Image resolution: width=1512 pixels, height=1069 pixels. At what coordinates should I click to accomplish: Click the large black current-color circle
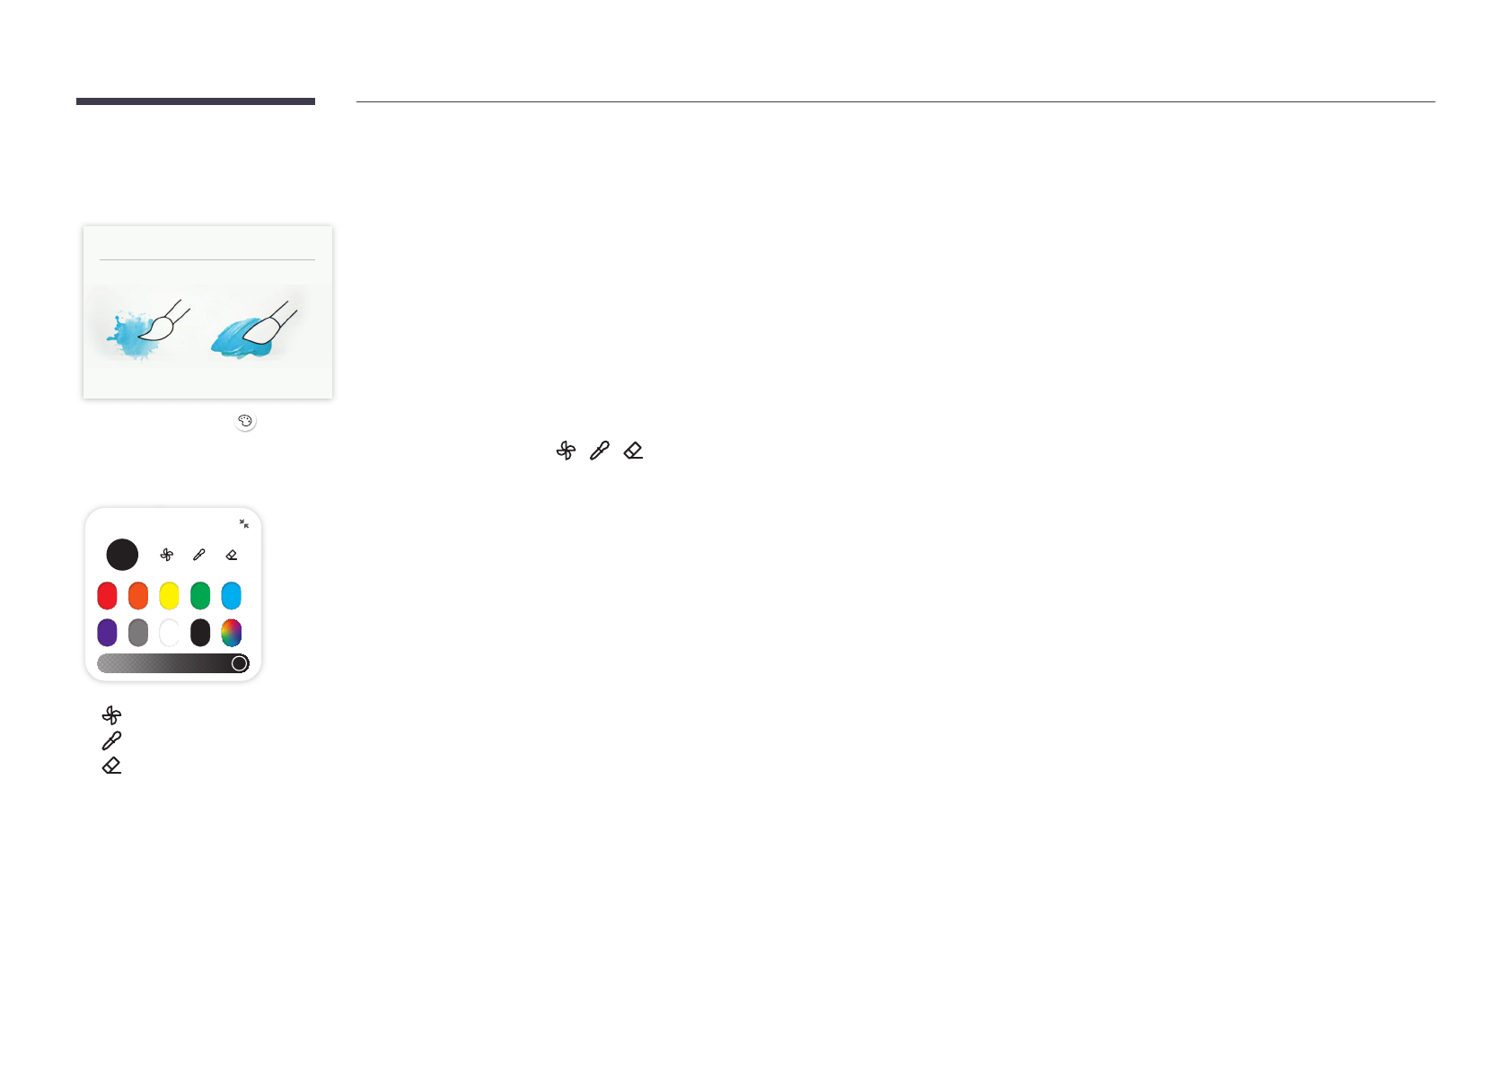click(122, 555)
